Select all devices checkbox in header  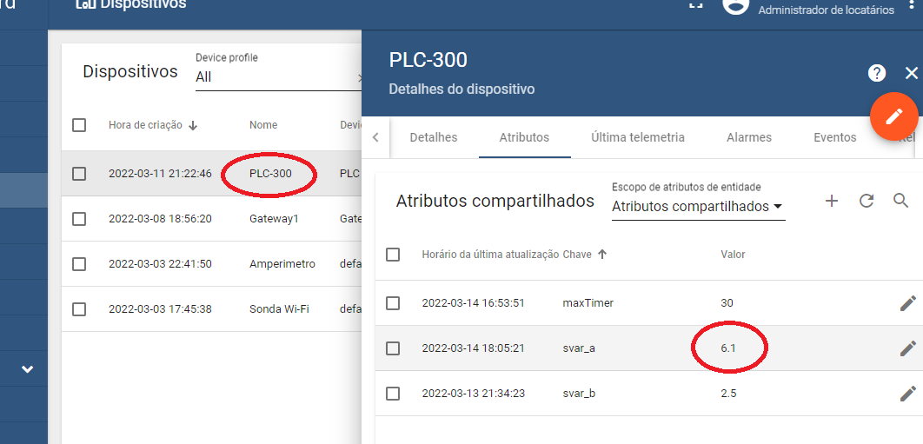[x=79, y=125]
